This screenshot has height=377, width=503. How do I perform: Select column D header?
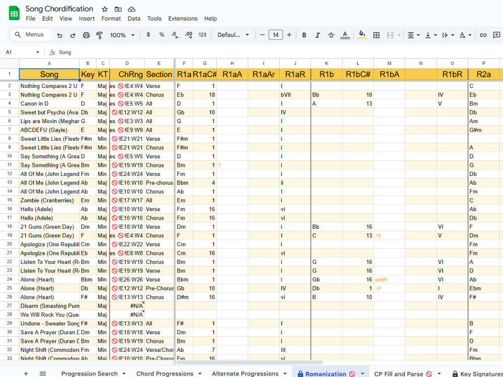click(x=127, y=63)
